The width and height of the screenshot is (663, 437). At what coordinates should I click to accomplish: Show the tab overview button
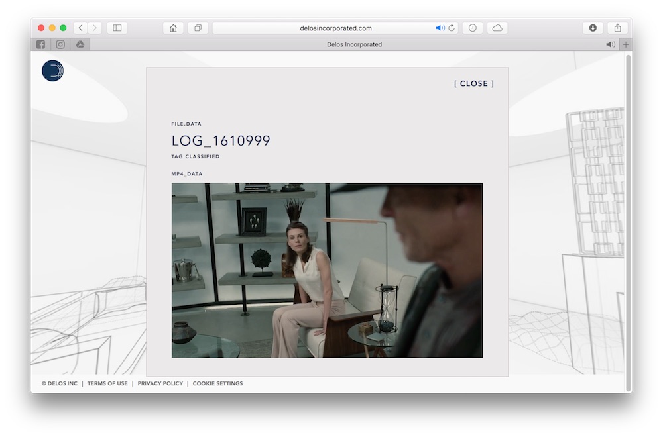pyautogui.click(x=198, y=28)
